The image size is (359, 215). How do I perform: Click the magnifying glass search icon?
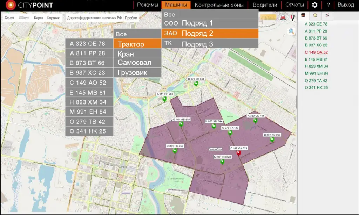click(x=291, y=31)
